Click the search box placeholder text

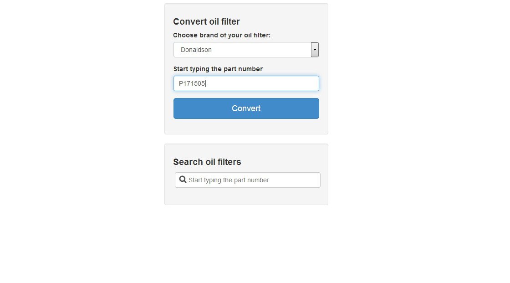pos(229,180)
